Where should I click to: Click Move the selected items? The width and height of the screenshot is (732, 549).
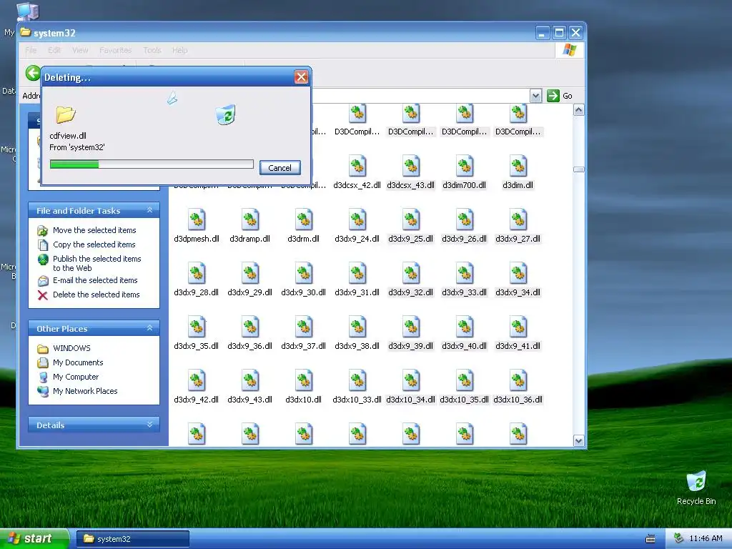tap(94, 230)
